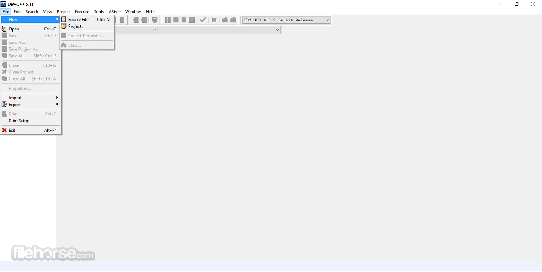Select Print... in the File menu
Screen dimensions: 542x272
click(31, 114)
